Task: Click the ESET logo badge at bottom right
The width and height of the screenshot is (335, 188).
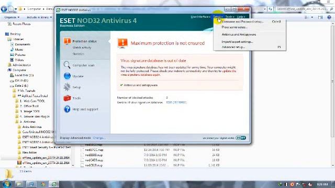Action: (x=241, y=138)
